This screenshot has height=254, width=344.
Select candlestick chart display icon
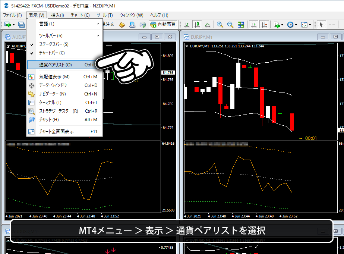(x=197, y=25)
